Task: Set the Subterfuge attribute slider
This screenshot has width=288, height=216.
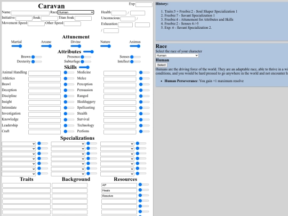Action: tap(86, 62)
